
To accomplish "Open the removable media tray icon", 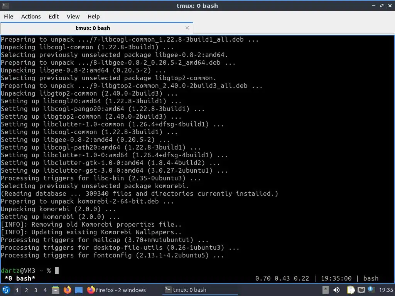I will coord(326,290).
